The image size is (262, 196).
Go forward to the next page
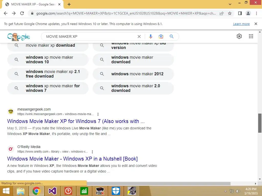click(x=14, y=13)
